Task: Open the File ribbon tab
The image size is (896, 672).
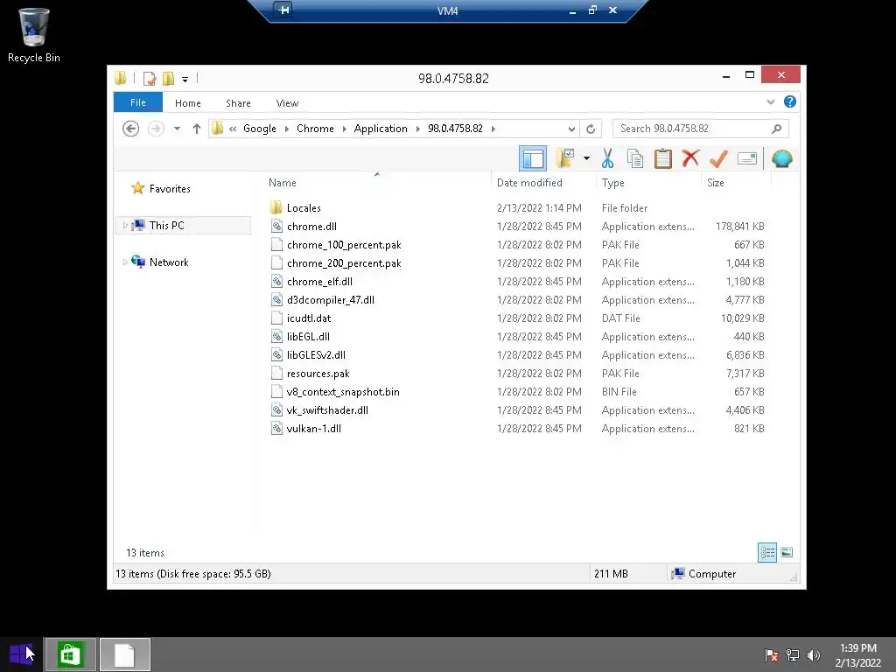Action: [x=137, y=102]
